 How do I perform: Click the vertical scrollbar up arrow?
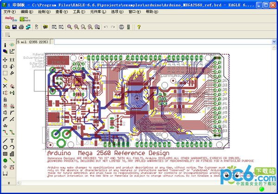pos(274,48)
